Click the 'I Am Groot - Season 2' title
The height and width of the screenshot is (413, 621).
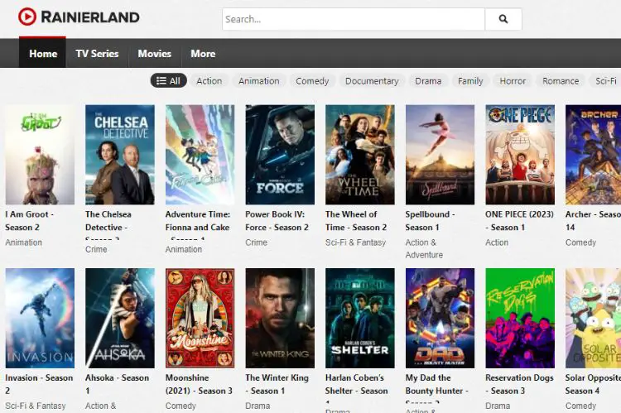tap(29, 220)
